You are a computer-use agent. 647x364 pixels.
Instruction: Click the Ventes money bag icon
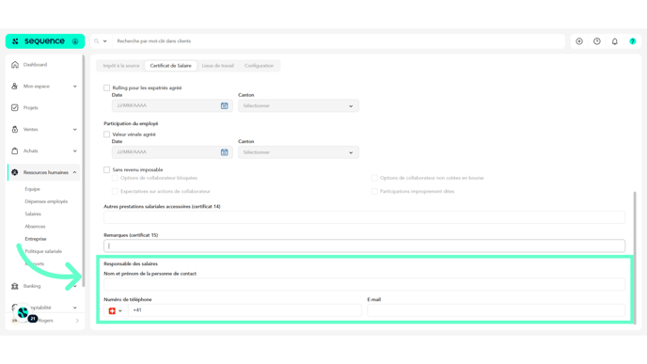15,129
